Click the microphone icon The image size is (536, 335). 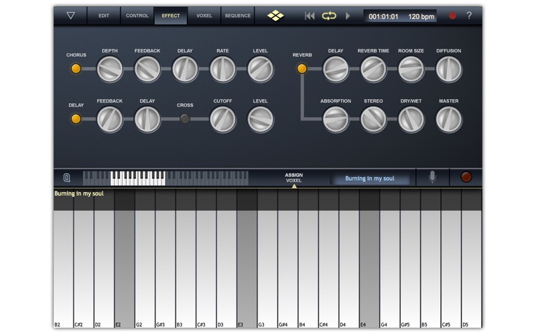point(432,177)
